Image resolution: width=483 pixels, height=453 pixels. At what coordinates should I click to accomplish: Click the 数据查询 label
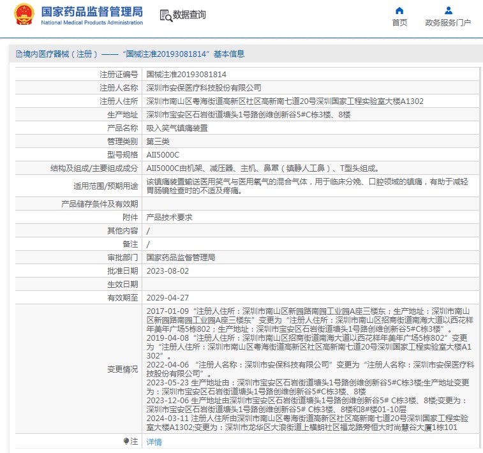189,15
